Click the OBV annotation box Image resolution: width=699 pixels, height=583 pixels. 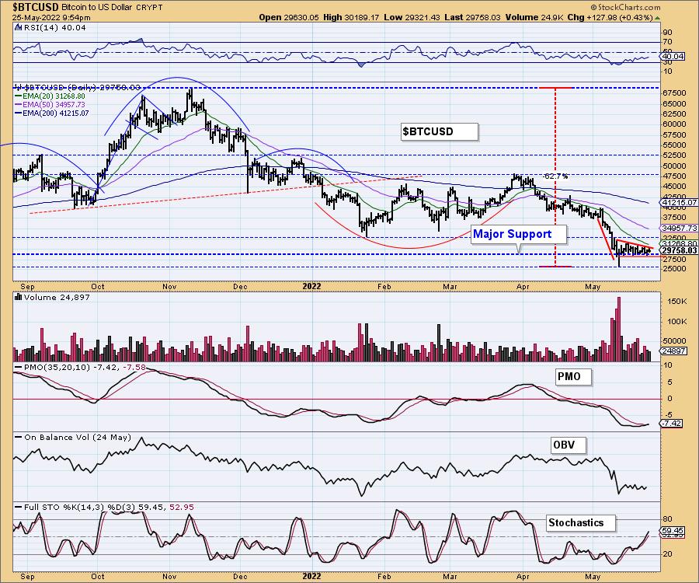pos(569,445)
